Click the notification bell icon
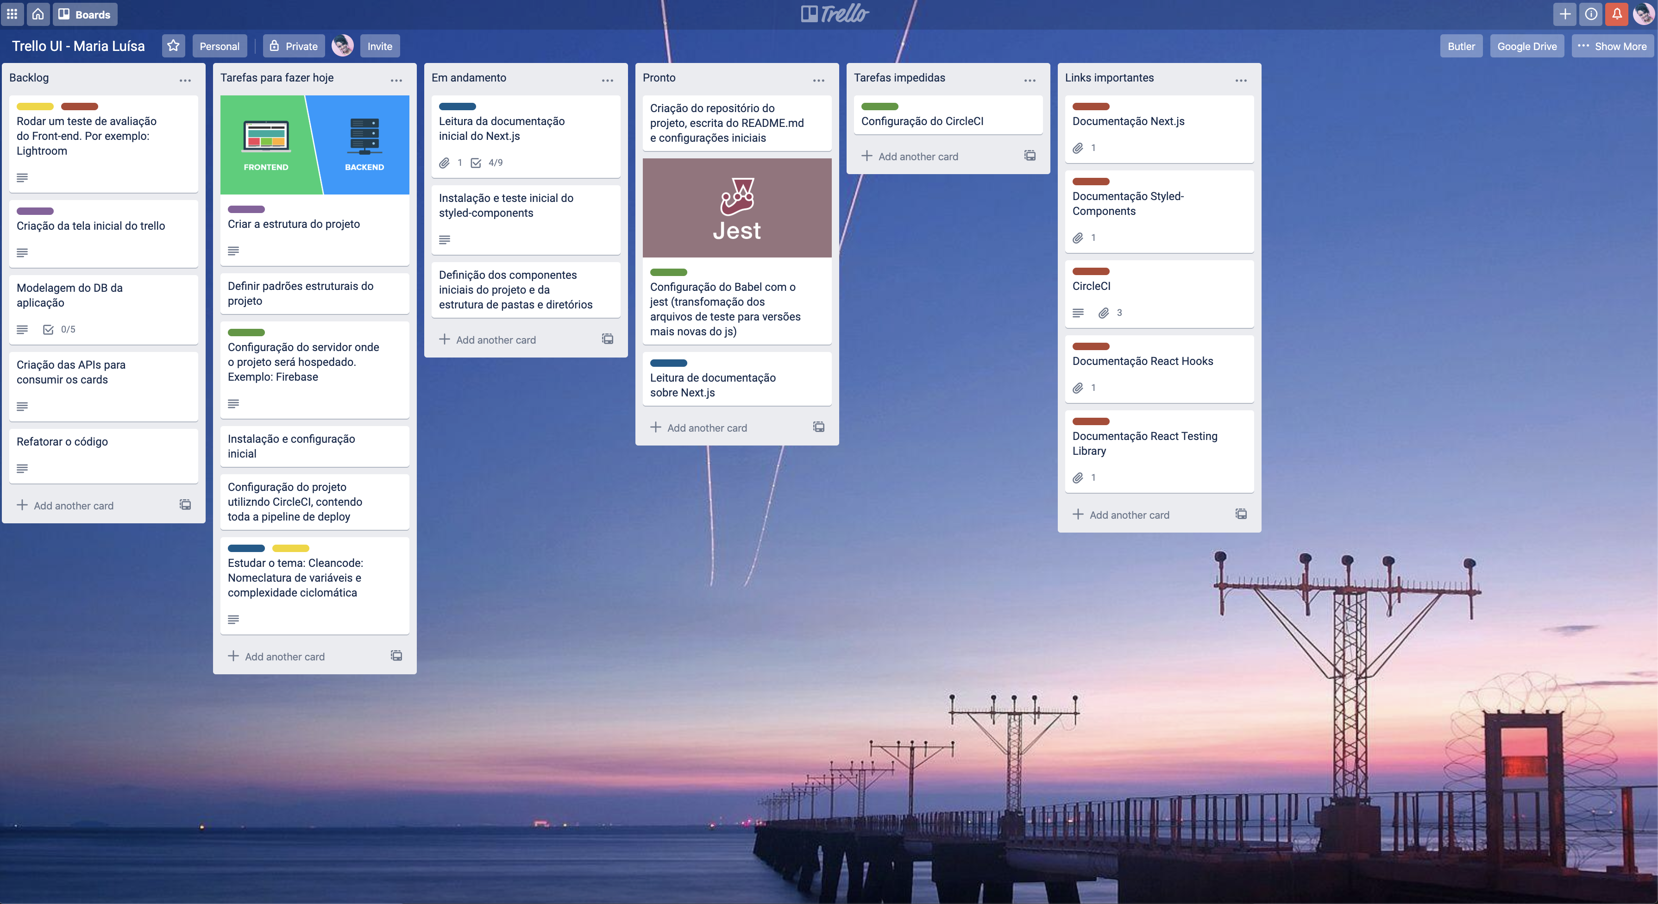Image resolution: width=1658 pixels, height=904 pixels. pos(1617,13)
